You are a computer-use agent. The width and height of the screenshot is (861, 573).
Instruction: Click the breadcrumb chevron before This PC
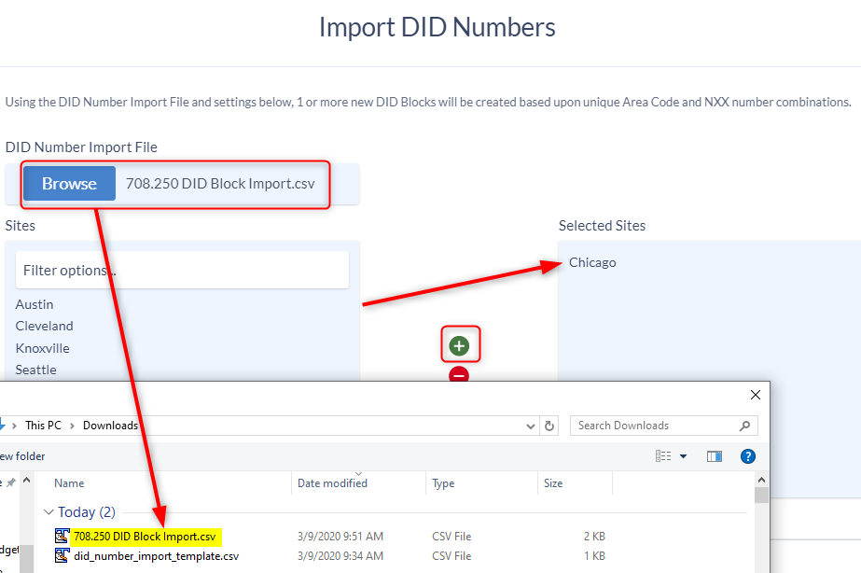(x=14, y=426)
